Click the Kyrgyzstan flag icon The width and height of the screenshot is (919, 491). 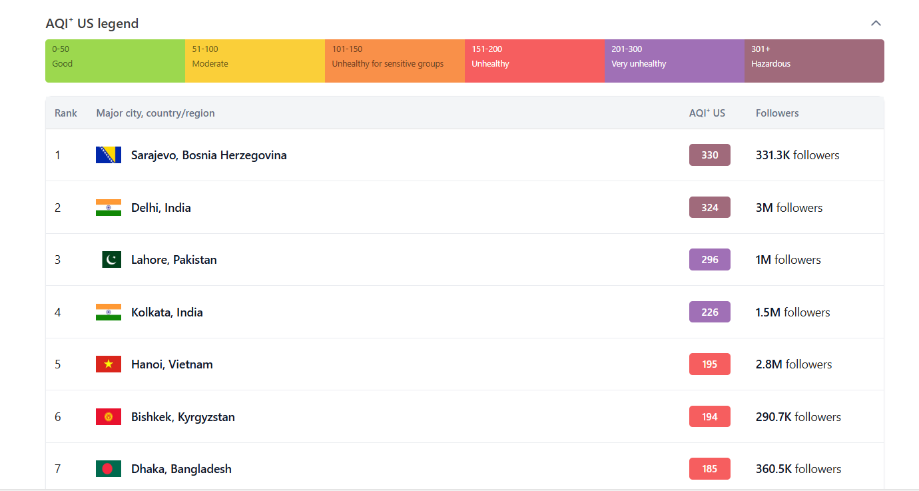click(x=108, y=417)
